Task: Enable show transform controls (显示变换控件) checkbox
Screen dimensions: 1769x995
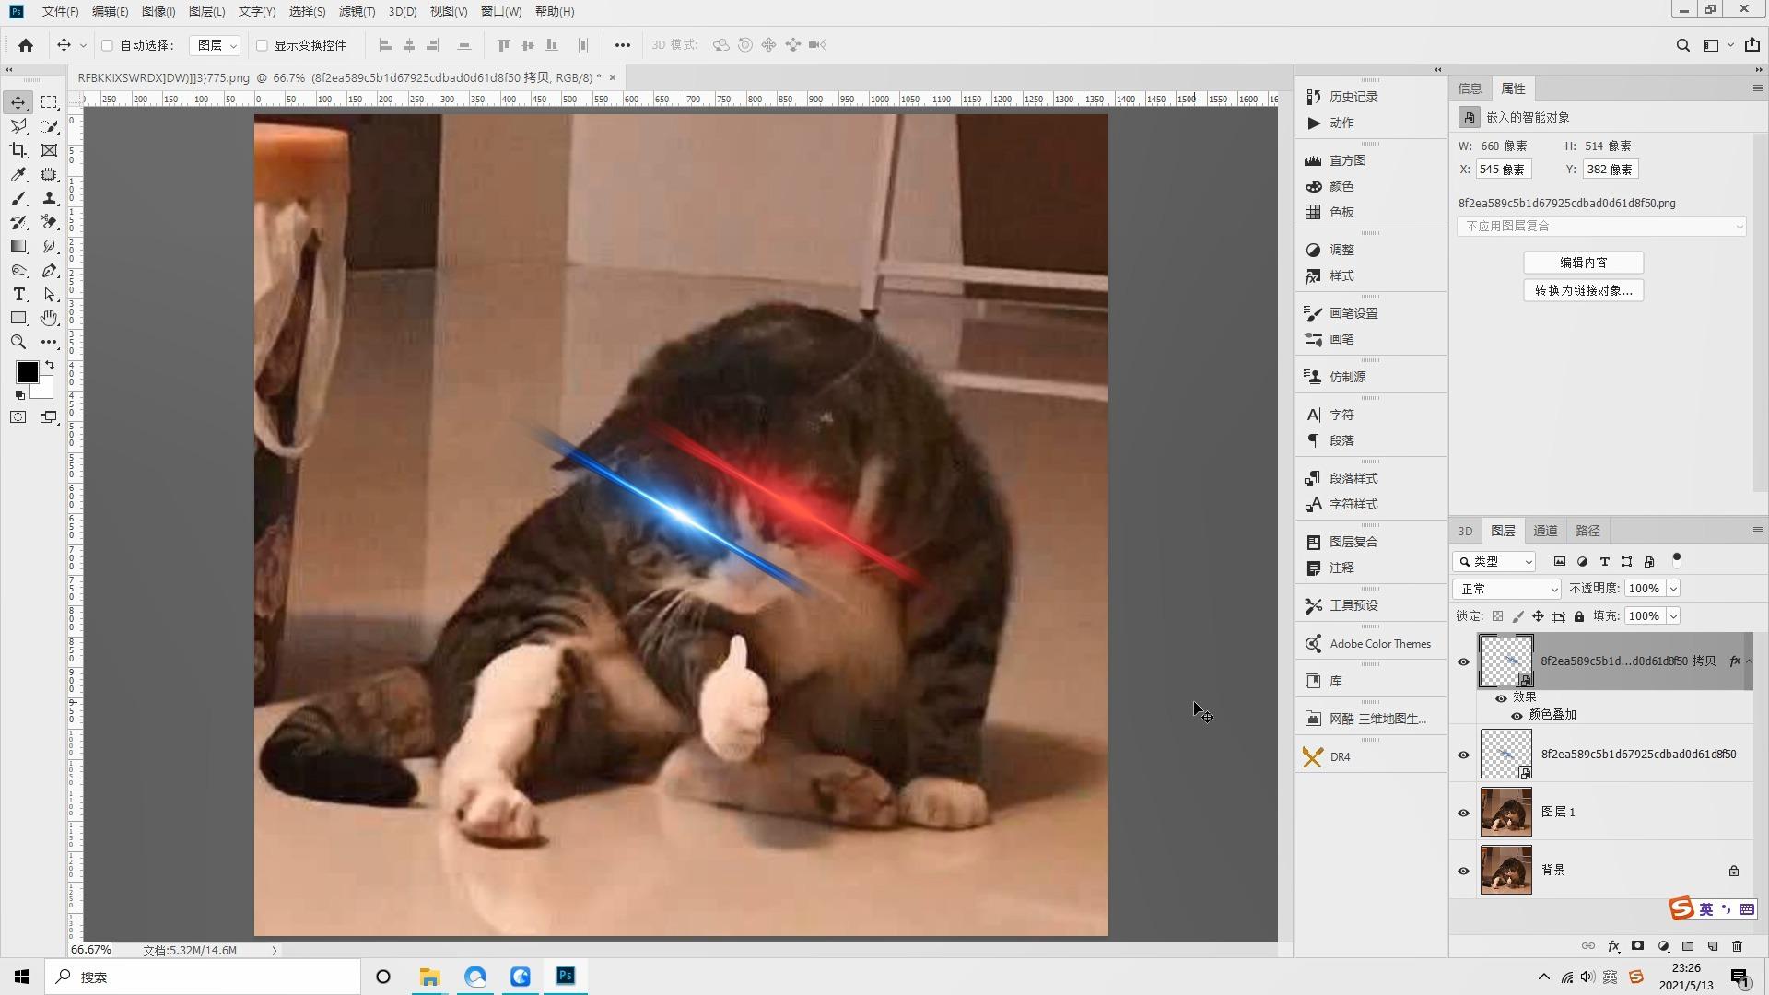Action: pyautogui.click(x=262, y=45)
